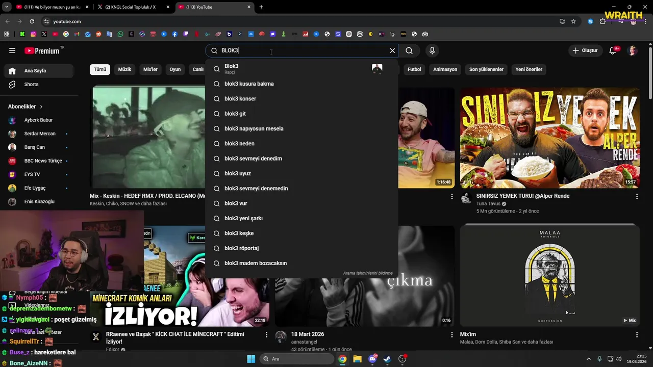Reload the page with refresh icon
The image size is (653, 367).
32,21
